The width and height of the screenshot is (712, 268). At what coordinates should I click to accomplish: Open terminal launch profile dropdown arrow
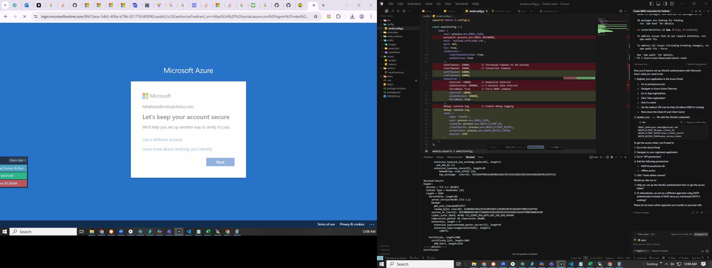tap(603, 157)
